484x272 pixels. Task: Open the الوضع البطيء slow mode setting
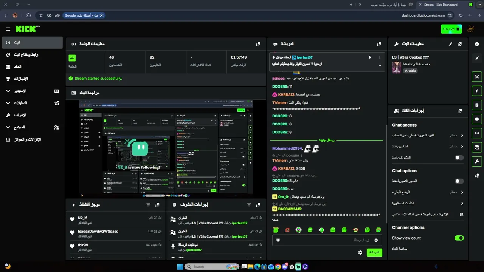(x=428, y=192)
